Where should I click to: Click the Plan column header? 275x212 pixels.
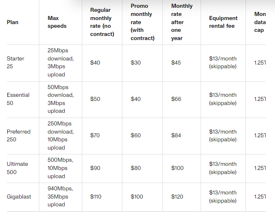coord(12,22)
